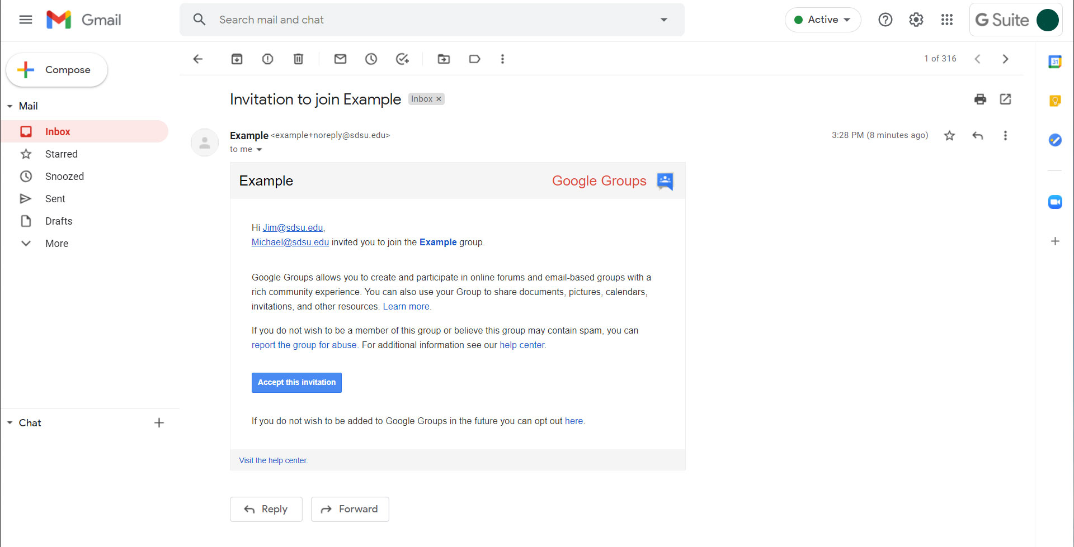Open Settings gear
The height and width of the screenshot is (547, 1074).
coord(916,20)
